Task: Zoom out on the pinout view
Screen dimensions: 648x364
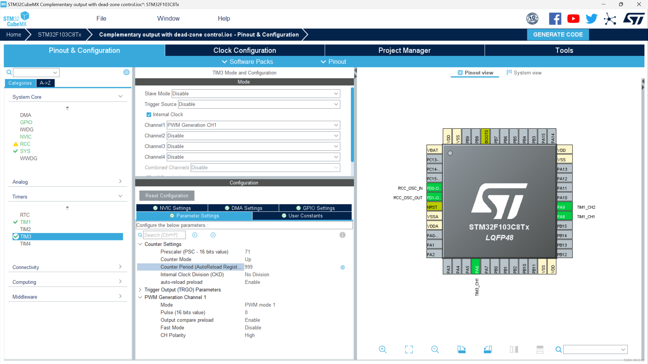Action: click(x=435, y=350)
